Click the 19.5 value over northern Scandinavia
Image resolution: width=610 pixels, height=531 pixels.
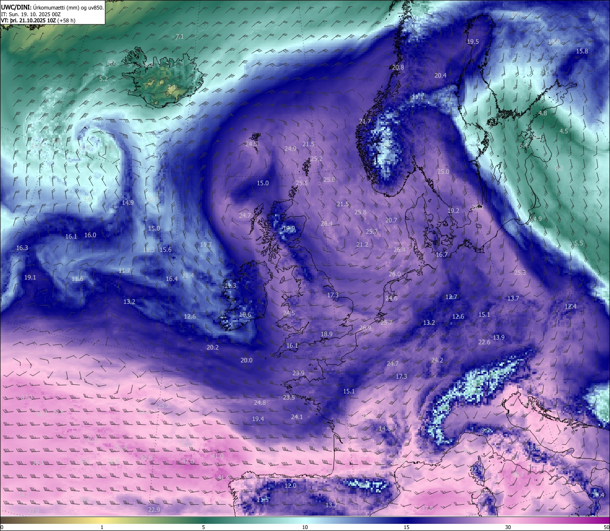(473, 42)
